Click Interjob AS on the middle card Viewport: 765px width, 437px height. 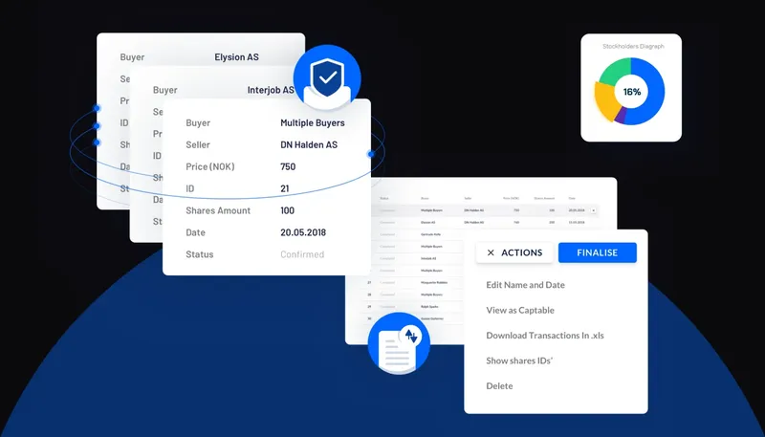(x=271, y=90)
